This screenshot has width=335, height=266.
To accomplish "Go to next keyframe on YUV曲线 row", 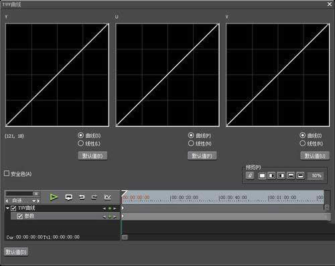I will point(115,209).
